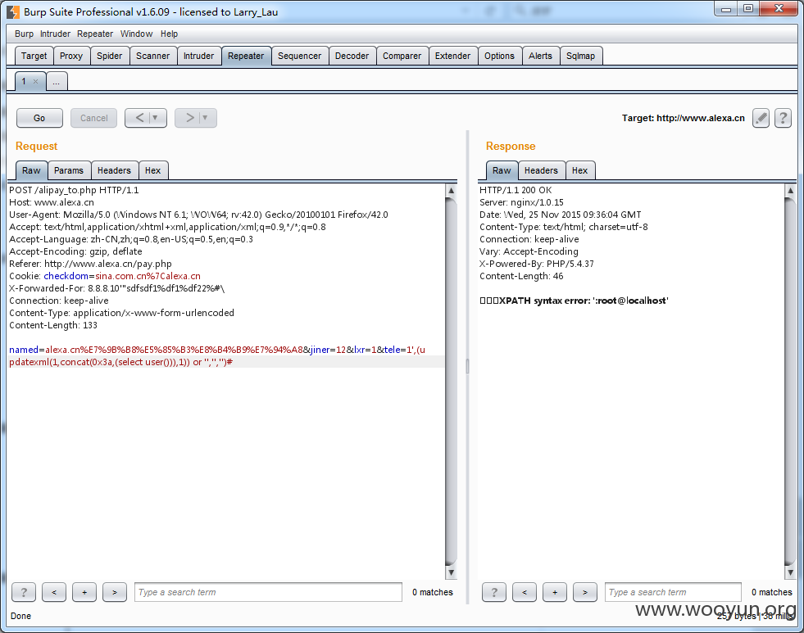Open the forward history dropdown arrow
Image resolution: width=804 pixels, height=633 pixels.
point(205,118)
